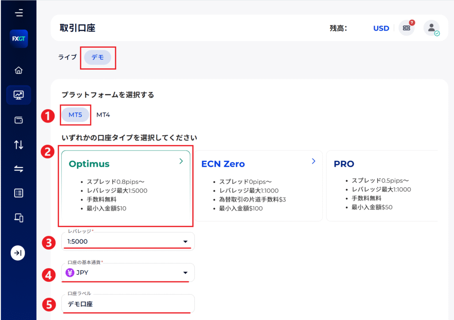Click the up-down arrows deposit/withdraw icon
The height and width of the screenshot is (320, 454).
tap(19, 145)
